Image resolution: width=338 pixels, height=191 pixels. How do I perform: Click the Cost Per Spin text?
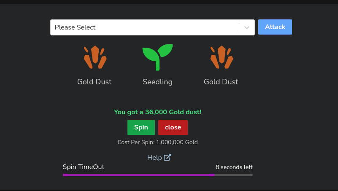pyautogui.click(x=157, y=143)
